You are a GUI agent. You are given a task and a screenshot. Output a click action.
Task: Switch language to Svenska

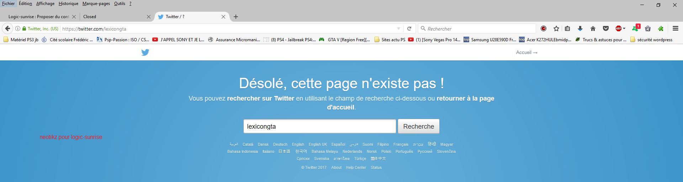pyautogui.click(x=322, y=159)
